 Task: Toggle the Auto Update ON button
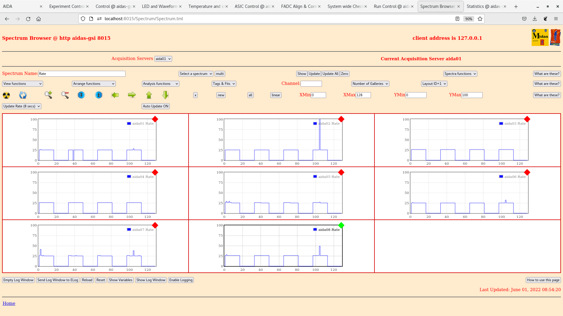(155, 106)
